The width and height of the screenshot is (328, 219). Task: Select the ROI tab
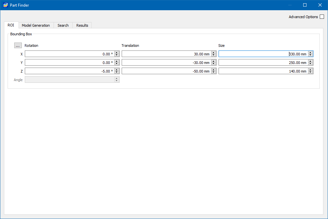pos(11,25)
